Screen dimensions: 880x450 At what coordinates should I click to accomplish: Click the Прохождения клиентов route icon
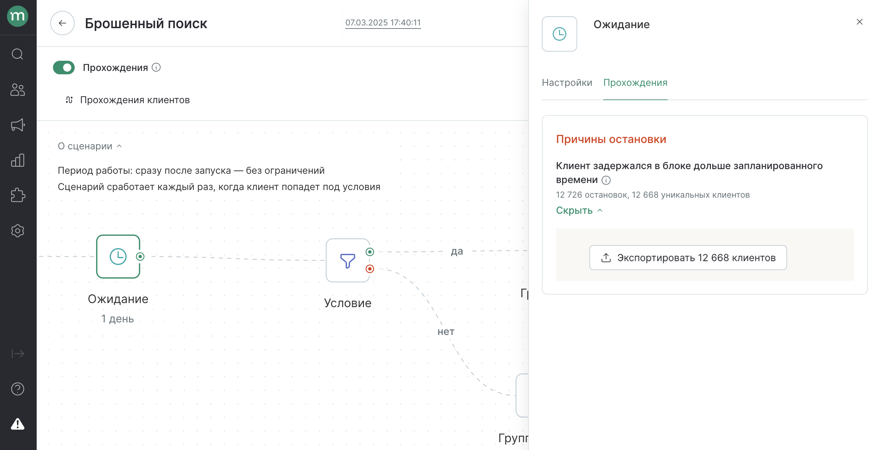pyautogui.click(x=69, y=100)
